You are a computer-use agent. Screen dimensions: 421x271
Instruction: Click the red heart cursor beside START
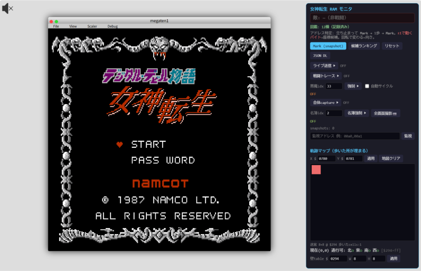[x=120, y=145]
